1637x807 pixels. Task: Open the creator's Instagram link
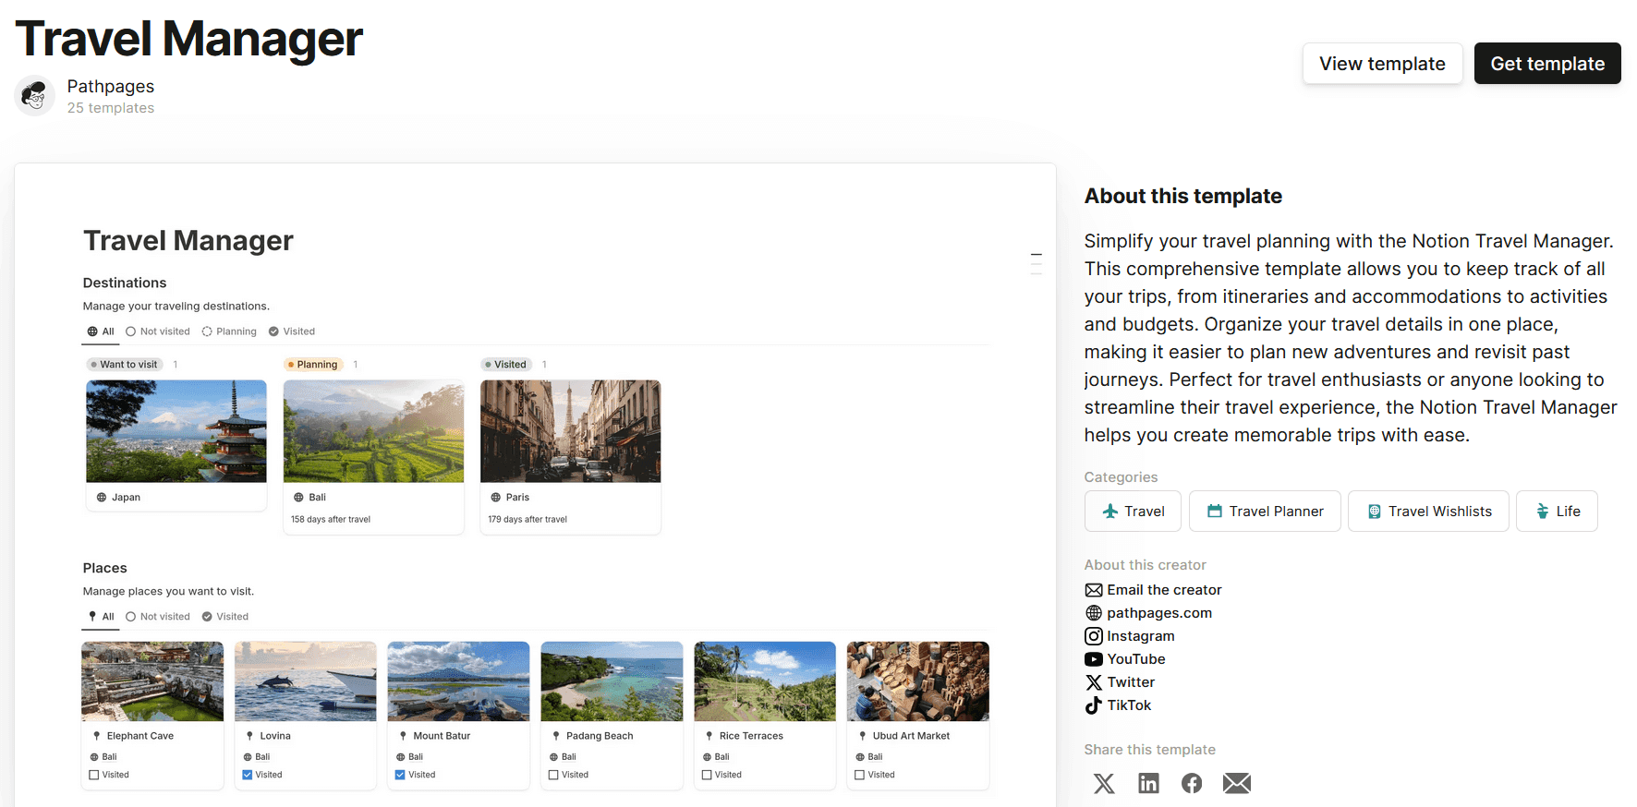[x=1141, y=636]
